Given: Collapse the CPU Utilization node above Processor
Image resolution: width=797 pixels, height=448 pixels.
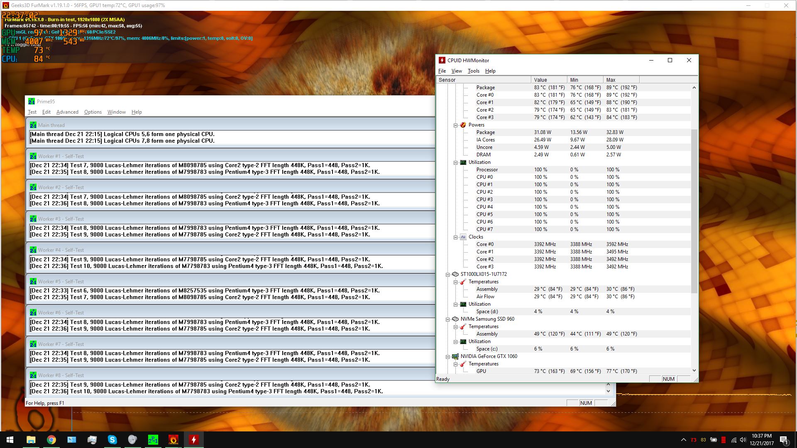Looking at the screenshot, I should point(455,162).
